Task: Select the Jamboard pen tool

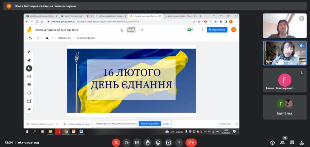Action: pos(29,52)
